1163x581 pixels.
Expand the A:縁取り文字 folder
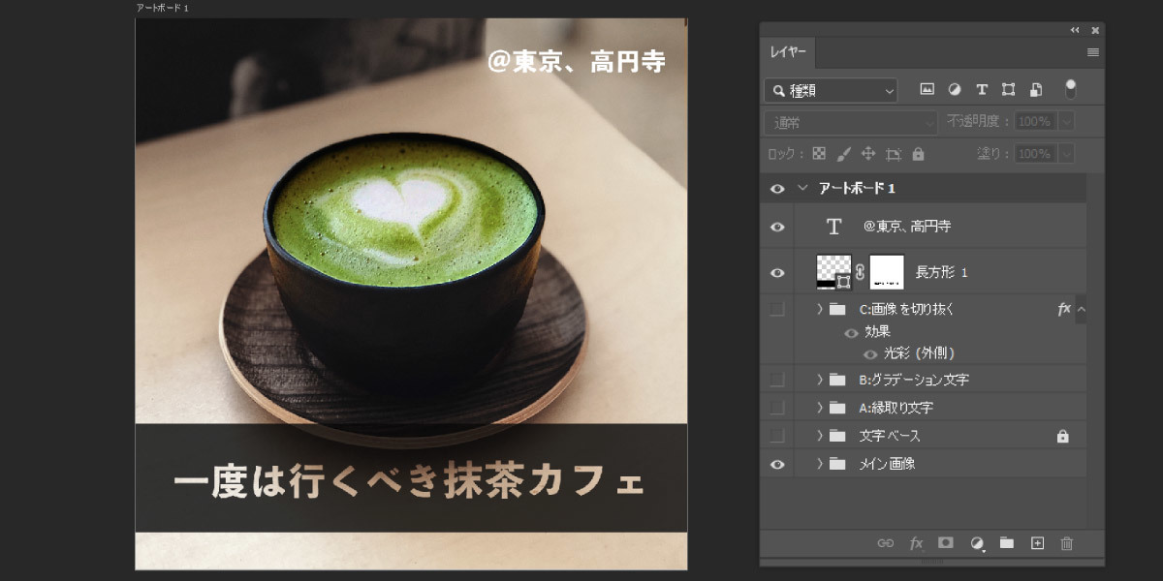click(x=820, y=408)
